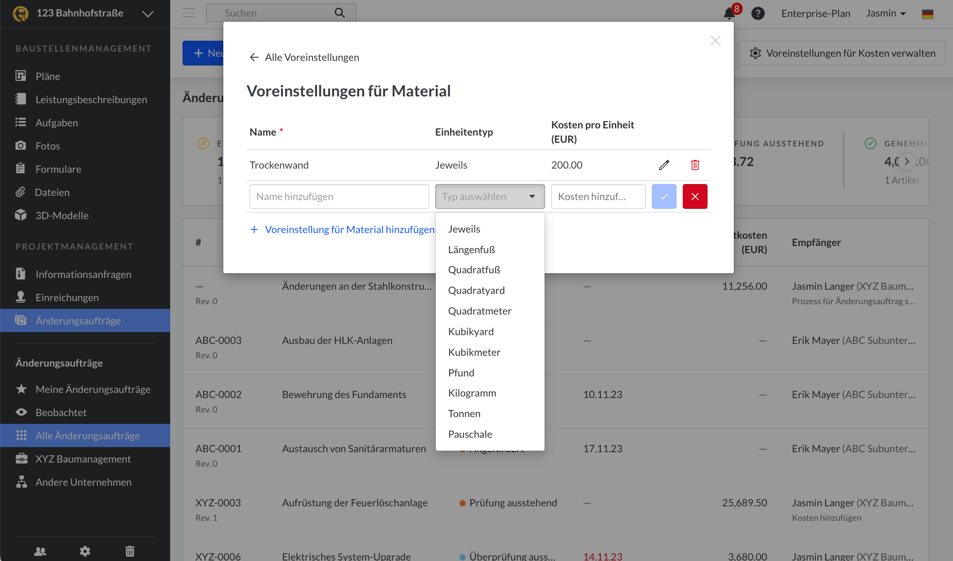Click Bewehrung des Fundaments title
Viewport: 953px width, 561px height.
tap(344, 394)
